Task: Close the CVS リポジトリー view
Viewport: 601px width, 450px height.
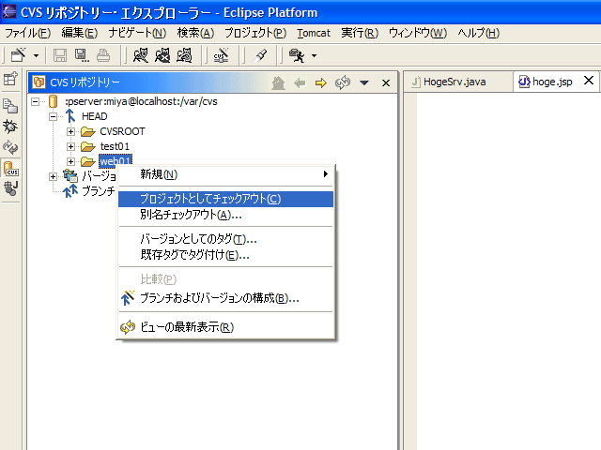Action: coord(386,82)
